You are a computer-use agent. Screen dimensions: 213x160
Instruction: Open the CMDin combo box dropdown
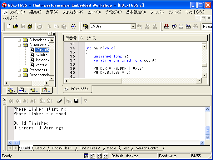pyautogui.click(x=133, y=26)
